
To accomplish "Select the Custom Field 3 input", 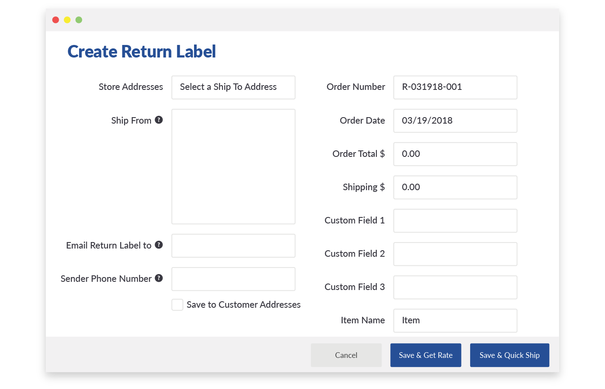I will pos(455,287).
